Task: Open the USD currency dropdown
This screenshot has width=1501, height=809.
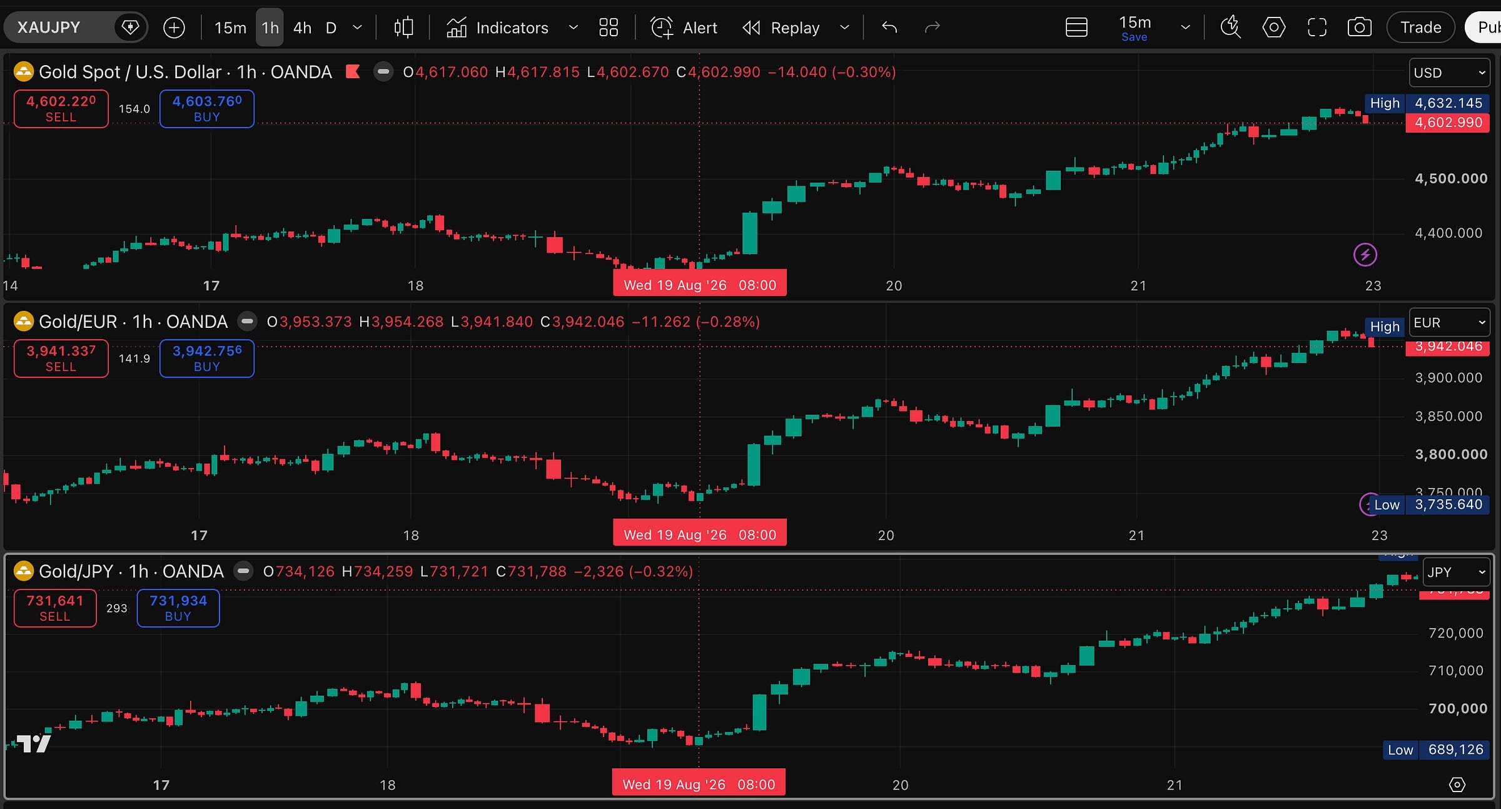Action: (x=1449, y=73)
